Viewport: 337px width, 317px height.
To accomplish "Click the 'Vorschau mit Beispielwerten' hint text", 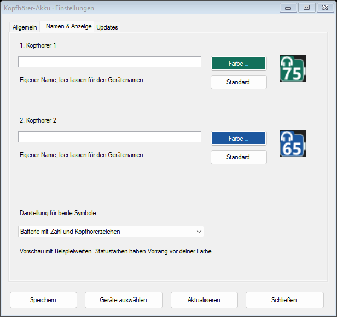I will [x=117, y=251].
